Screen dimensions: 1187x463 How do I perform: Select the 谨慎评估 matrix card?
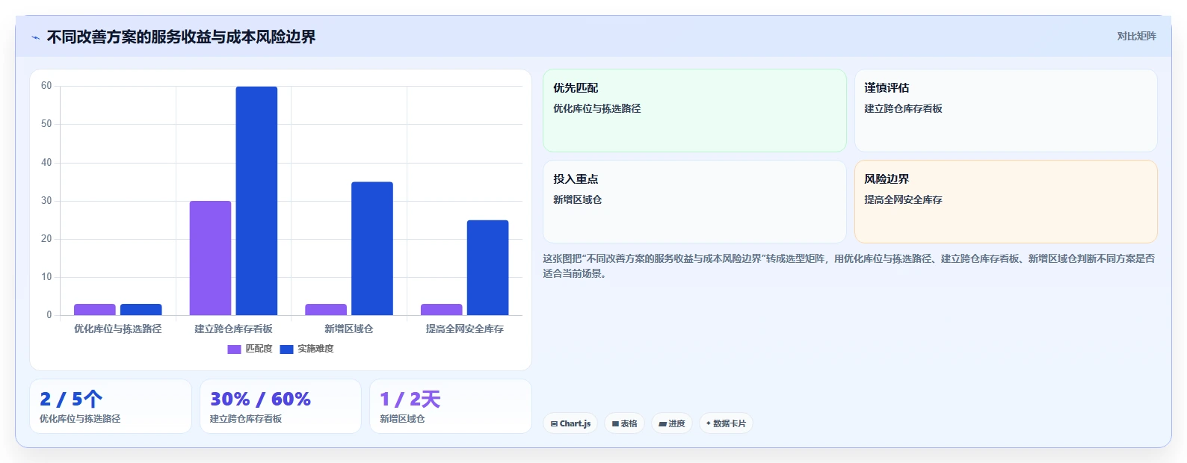click(x=1005, y=111)
